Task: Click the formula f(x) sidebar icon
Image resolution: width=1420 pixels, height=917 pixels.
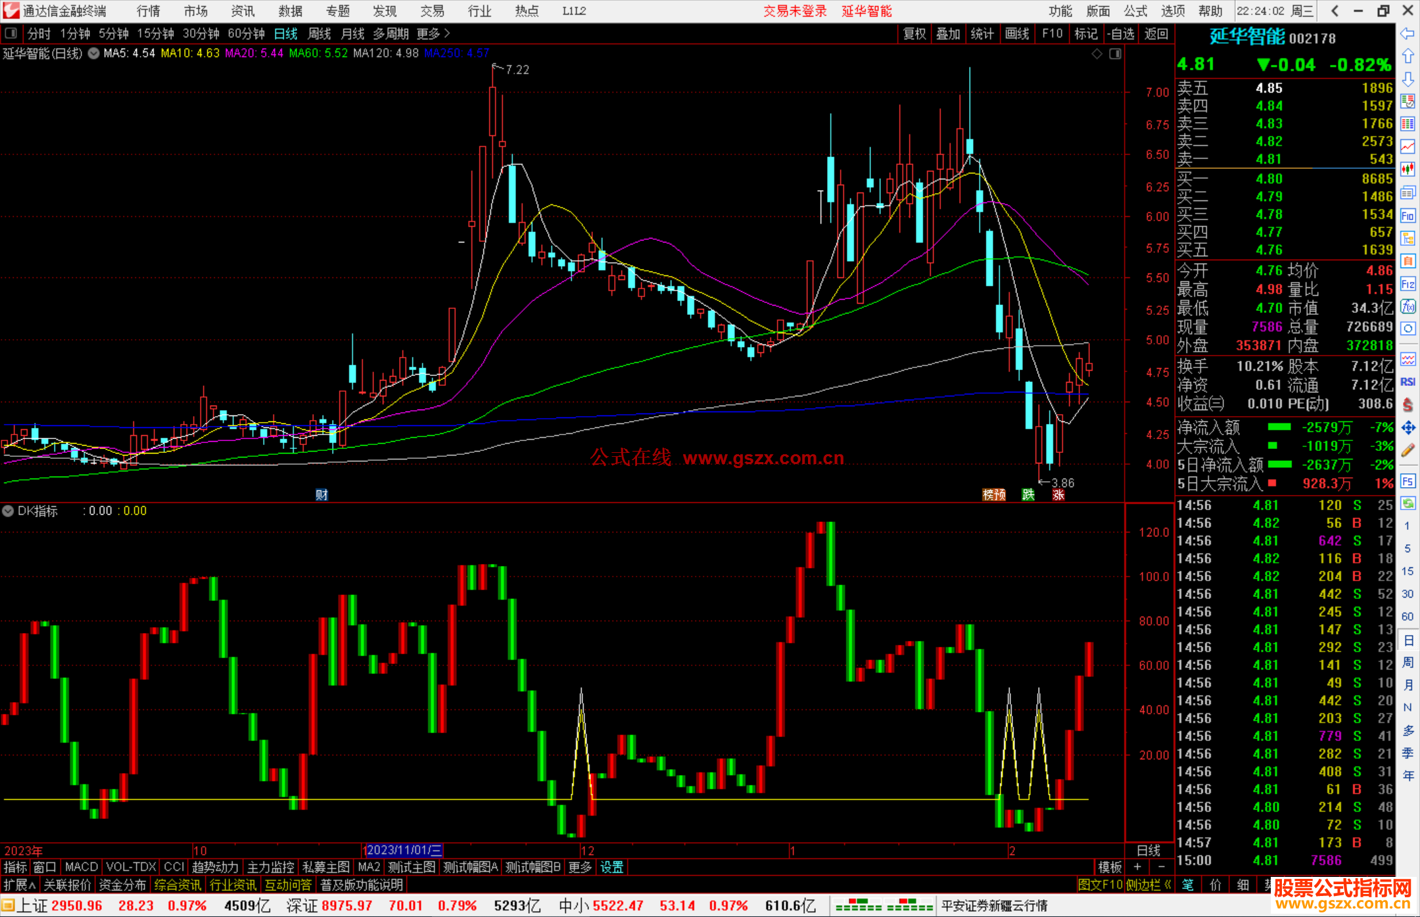Action: pos(1408,306)
